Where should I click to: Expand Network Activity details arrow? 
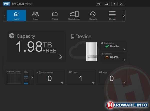(x=32, y=78)
